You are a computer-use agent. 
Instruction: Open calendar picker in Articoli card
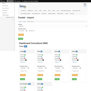(x=63, y=68)
